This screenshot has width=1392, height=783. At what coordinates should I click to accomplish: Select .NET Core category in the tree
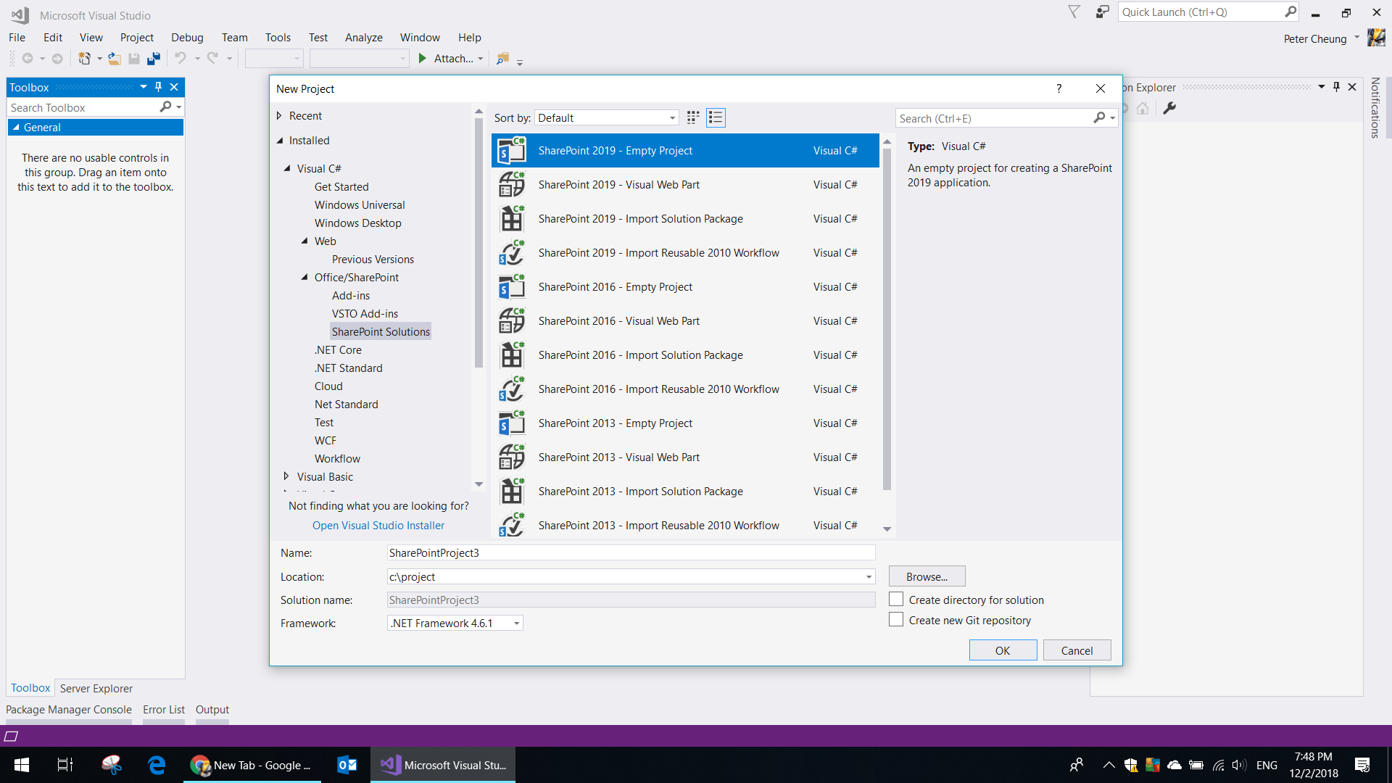pyautogui.click(x=338, y=350)
